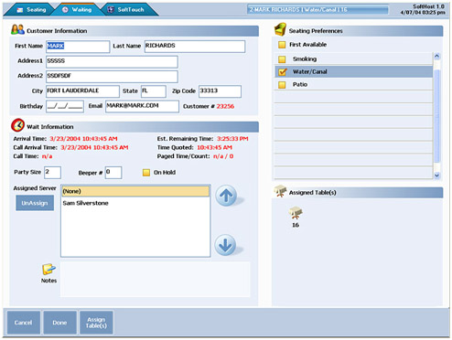Click the Seating Preferences chair icon
Screen dimensions: 452x340
[x=280, y=29]
